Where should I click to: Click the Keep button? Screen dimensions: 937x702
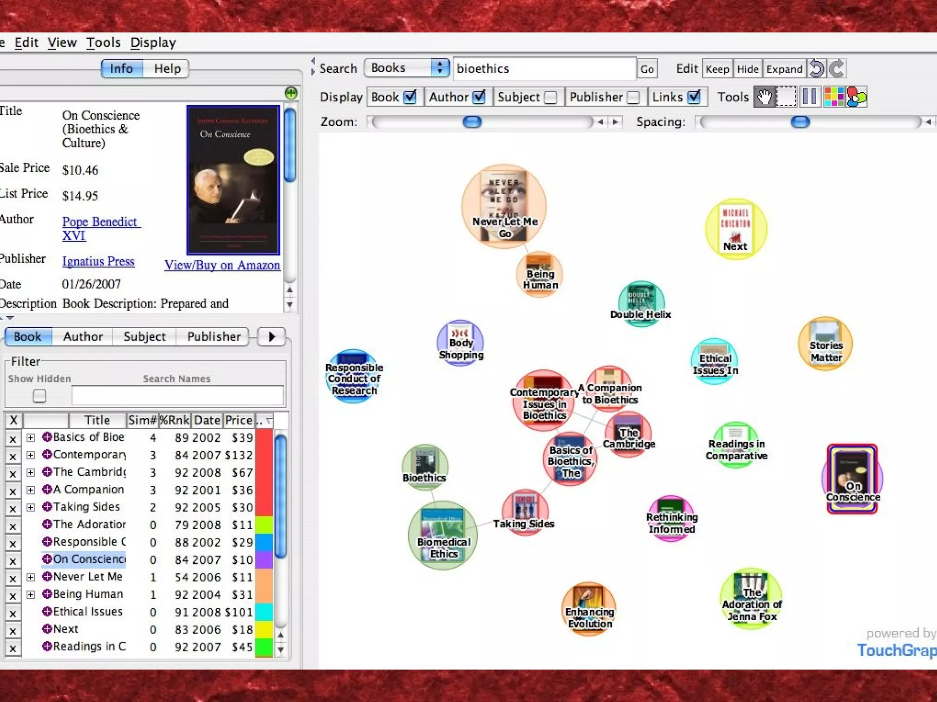click(717, 69)
